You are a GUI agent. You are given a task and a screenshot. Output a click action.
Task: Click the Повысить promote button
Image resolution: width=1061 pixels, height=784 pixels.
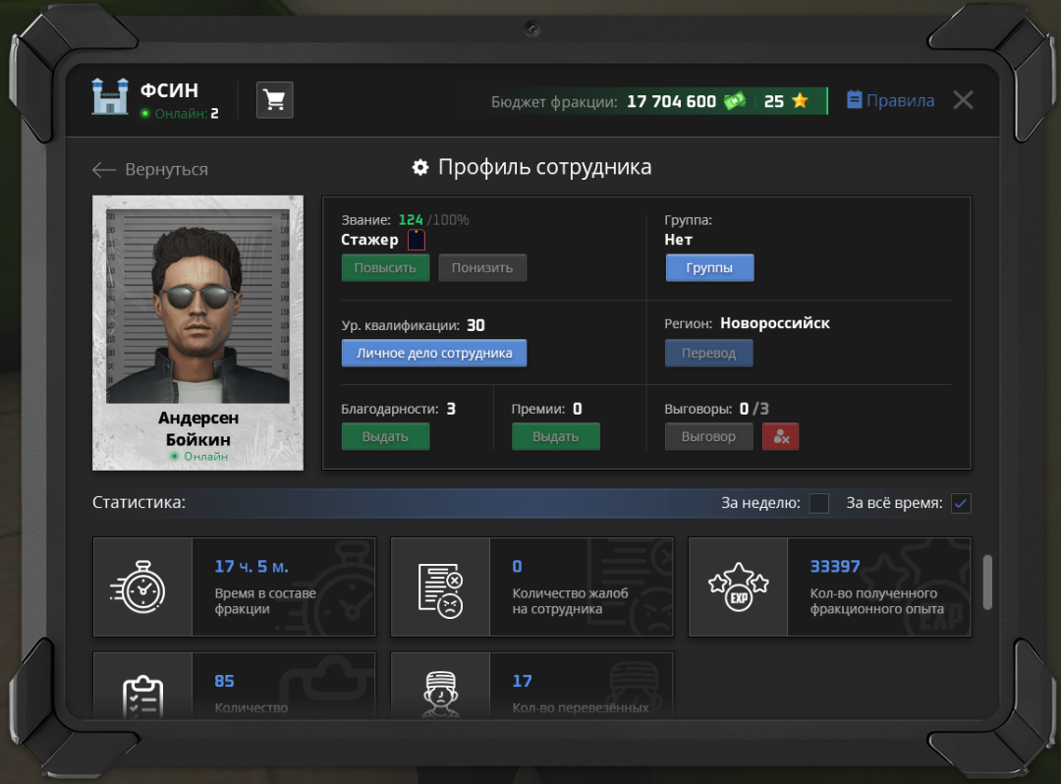[385, 268]
